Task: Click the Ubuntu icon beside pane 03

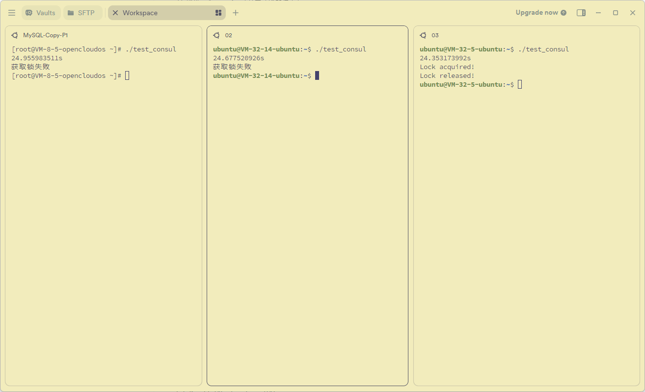Action: click(x=423, y=35)
